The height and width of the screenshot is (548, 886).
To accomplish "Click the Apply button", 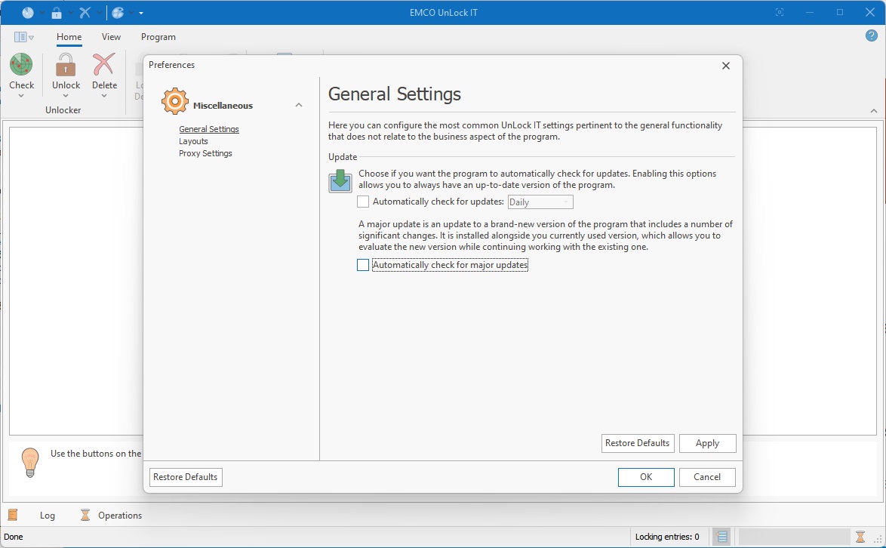I will 707,444.
